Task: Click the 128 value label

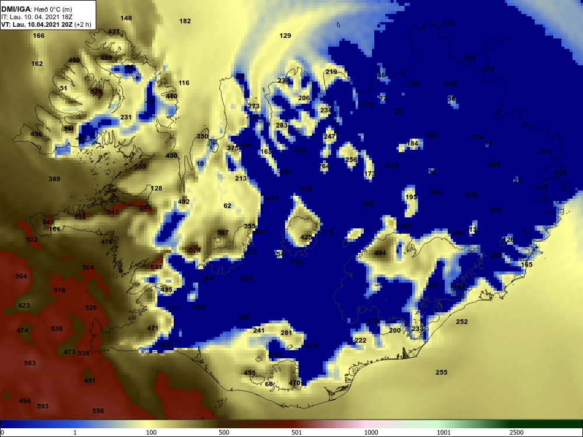Action: point(156,188)
